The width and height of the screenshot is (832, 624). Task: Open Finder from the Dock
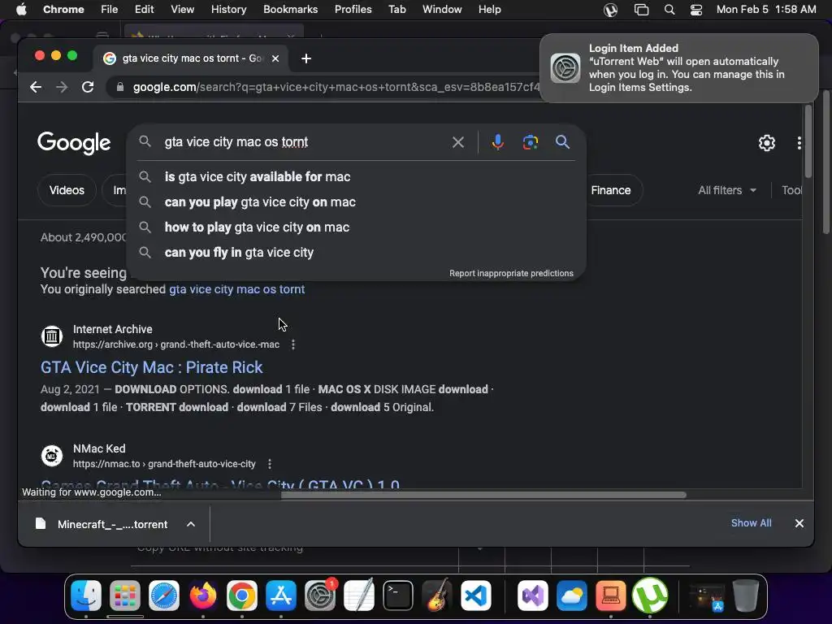tap(86, 596)
